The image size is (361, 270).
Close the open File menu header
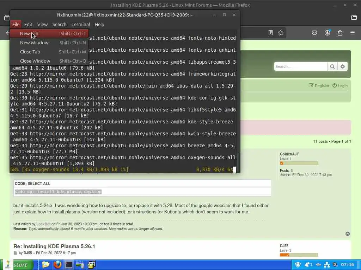(x=16, y=24)
